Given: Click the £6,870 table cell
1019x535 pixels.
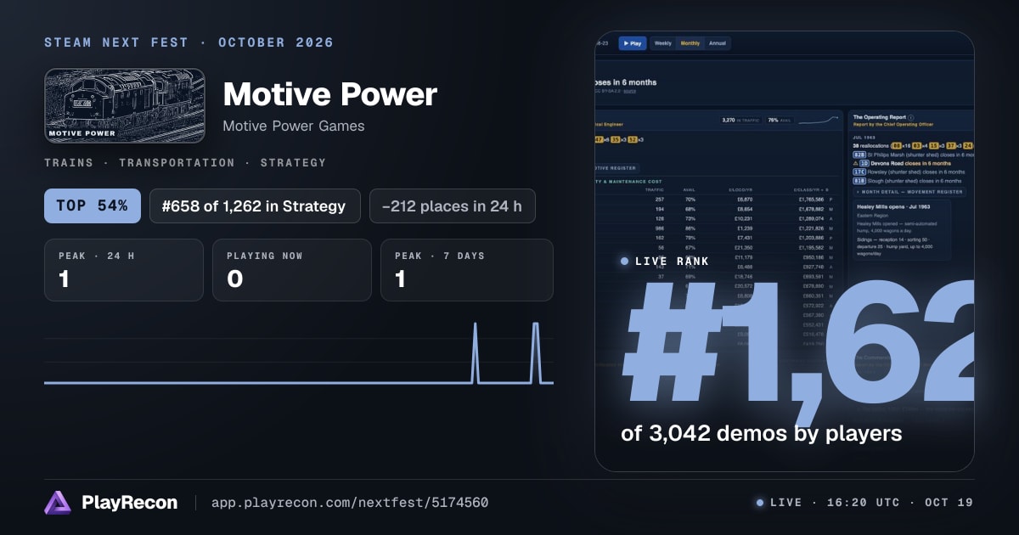Looking at the screenshot, I should (x=745, y=199).
